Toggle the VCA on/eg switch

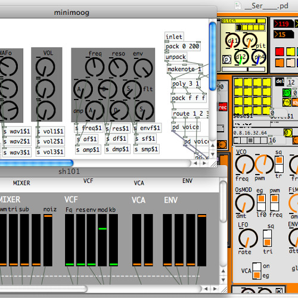257,271
